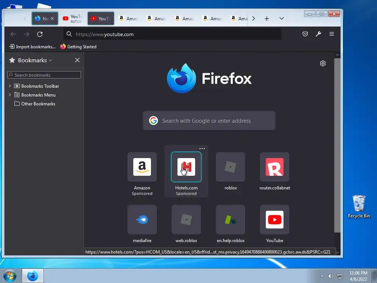Screen dimensions: 377x283
Task: List all tabs dropdown arrow
Action: [x=282, y=18]
